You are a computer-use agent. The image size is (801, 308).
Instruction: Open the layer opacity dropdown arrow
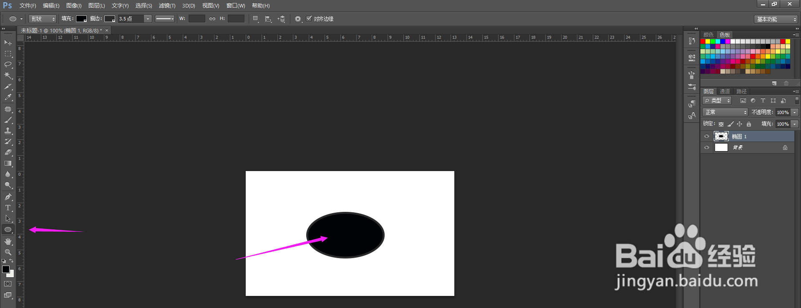(x=795, y=112)
